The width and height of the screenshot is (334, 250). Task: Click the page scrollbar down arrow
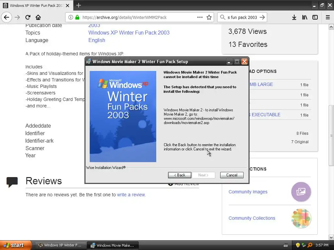tap(331, 237)
